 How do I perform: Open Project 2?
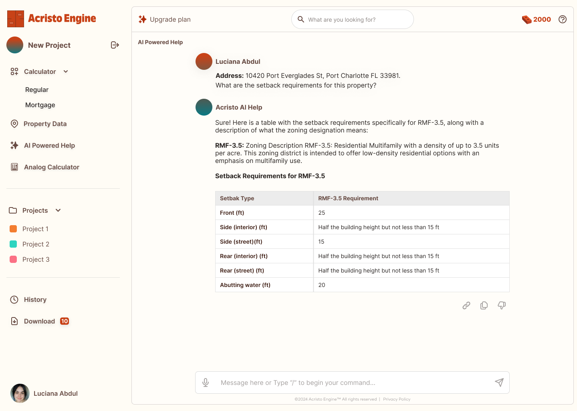coord(36,244)
